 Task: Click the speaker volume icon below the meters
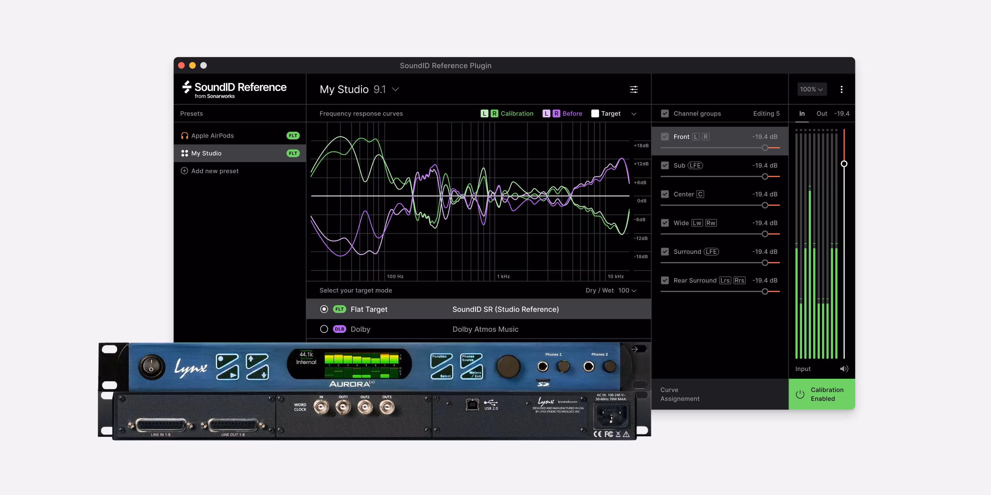coord(845,369)
